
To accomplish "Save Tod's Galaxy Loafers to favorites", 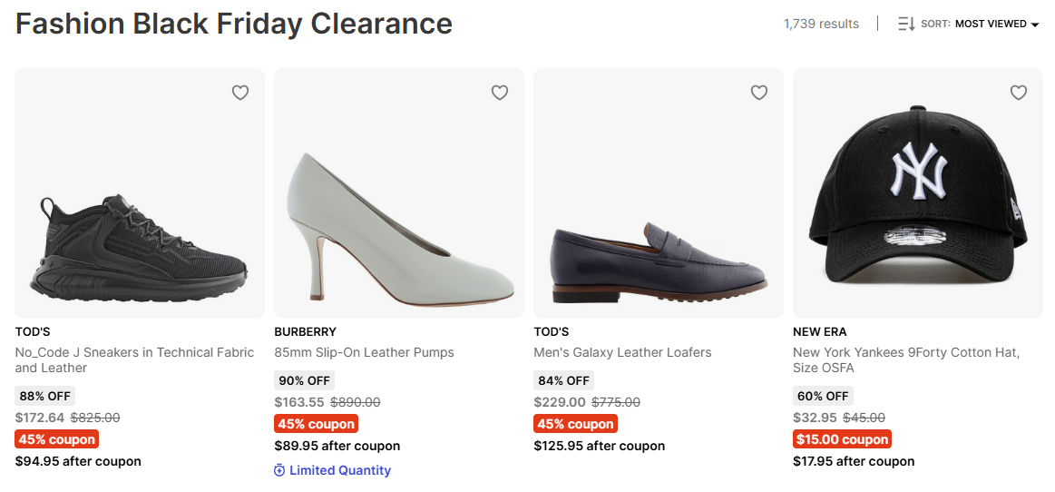I will point(759,93).
